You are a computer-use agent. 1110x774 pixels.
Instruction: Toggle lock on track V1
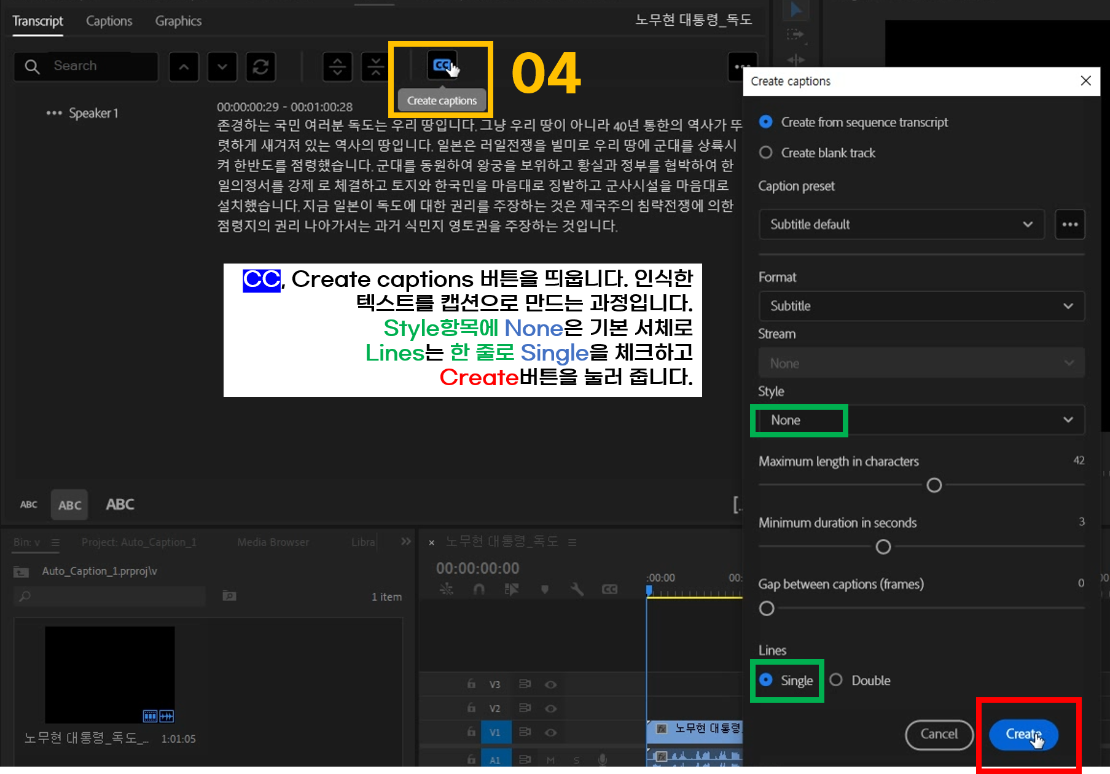coord(471,732)
